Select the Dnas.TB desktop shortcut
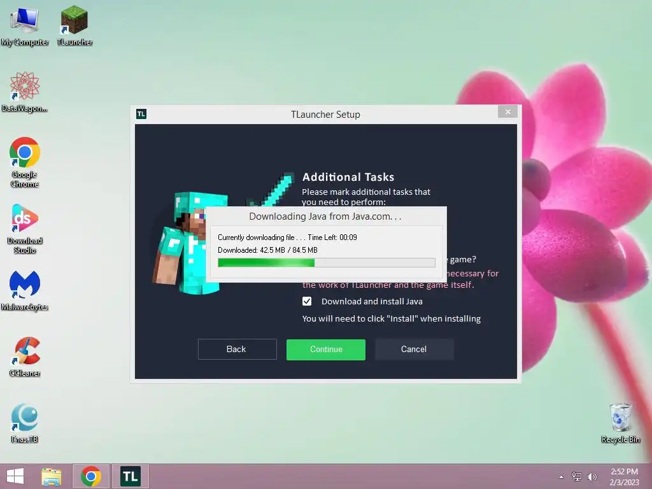Image resolution: width=652 pixels, height=489 pixels. [25, 423]
